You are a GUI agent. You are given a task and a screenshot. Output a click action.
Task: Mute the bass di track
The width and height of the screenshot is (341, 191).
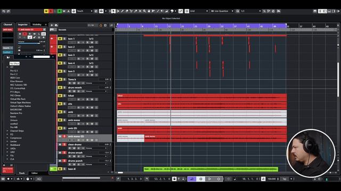point(60,169)
